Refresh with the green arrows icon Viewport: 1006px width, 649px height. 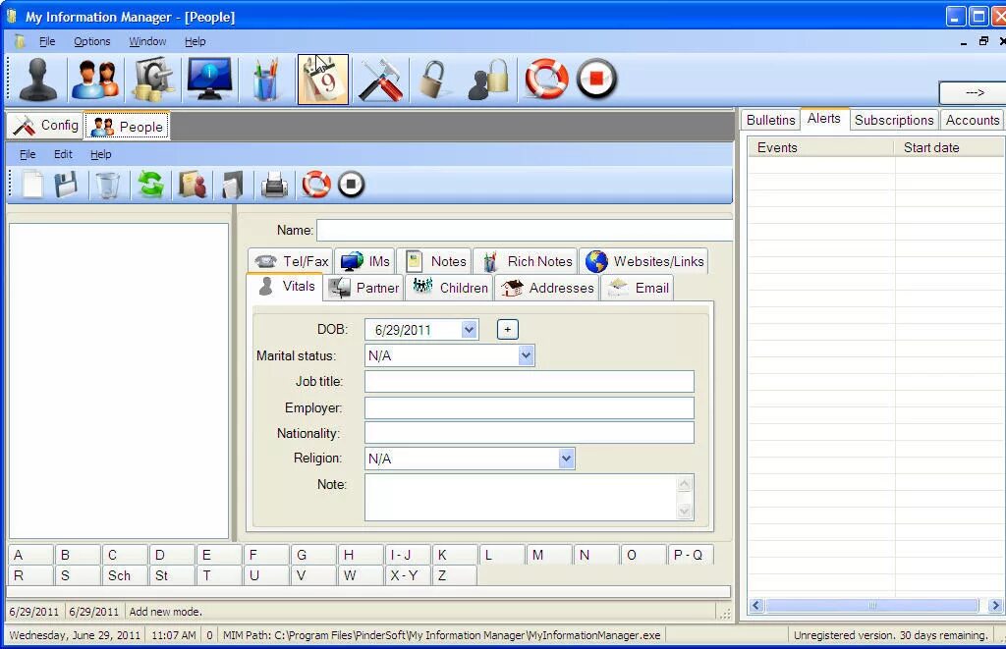(x=150, y=185)
